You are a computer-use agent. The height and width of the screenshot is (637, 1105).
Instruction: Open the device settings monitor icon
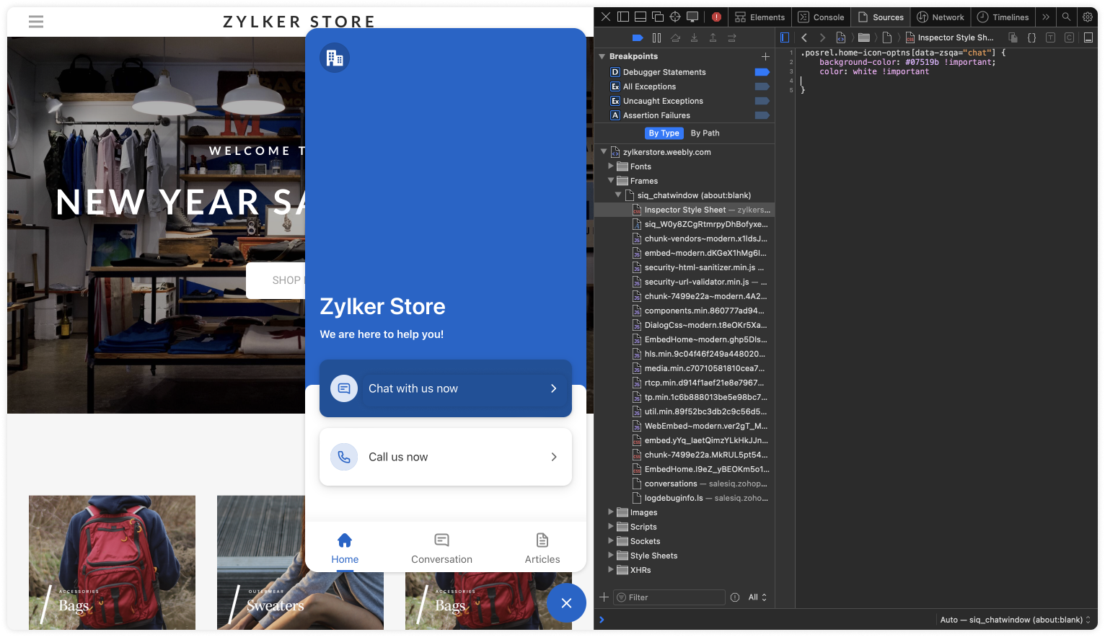pyautogui.click(x=692, y=17)
